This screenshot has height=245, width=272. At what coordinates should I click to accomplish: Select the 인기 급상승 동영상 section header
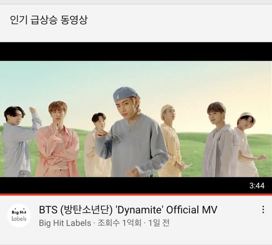coord(49,20)
